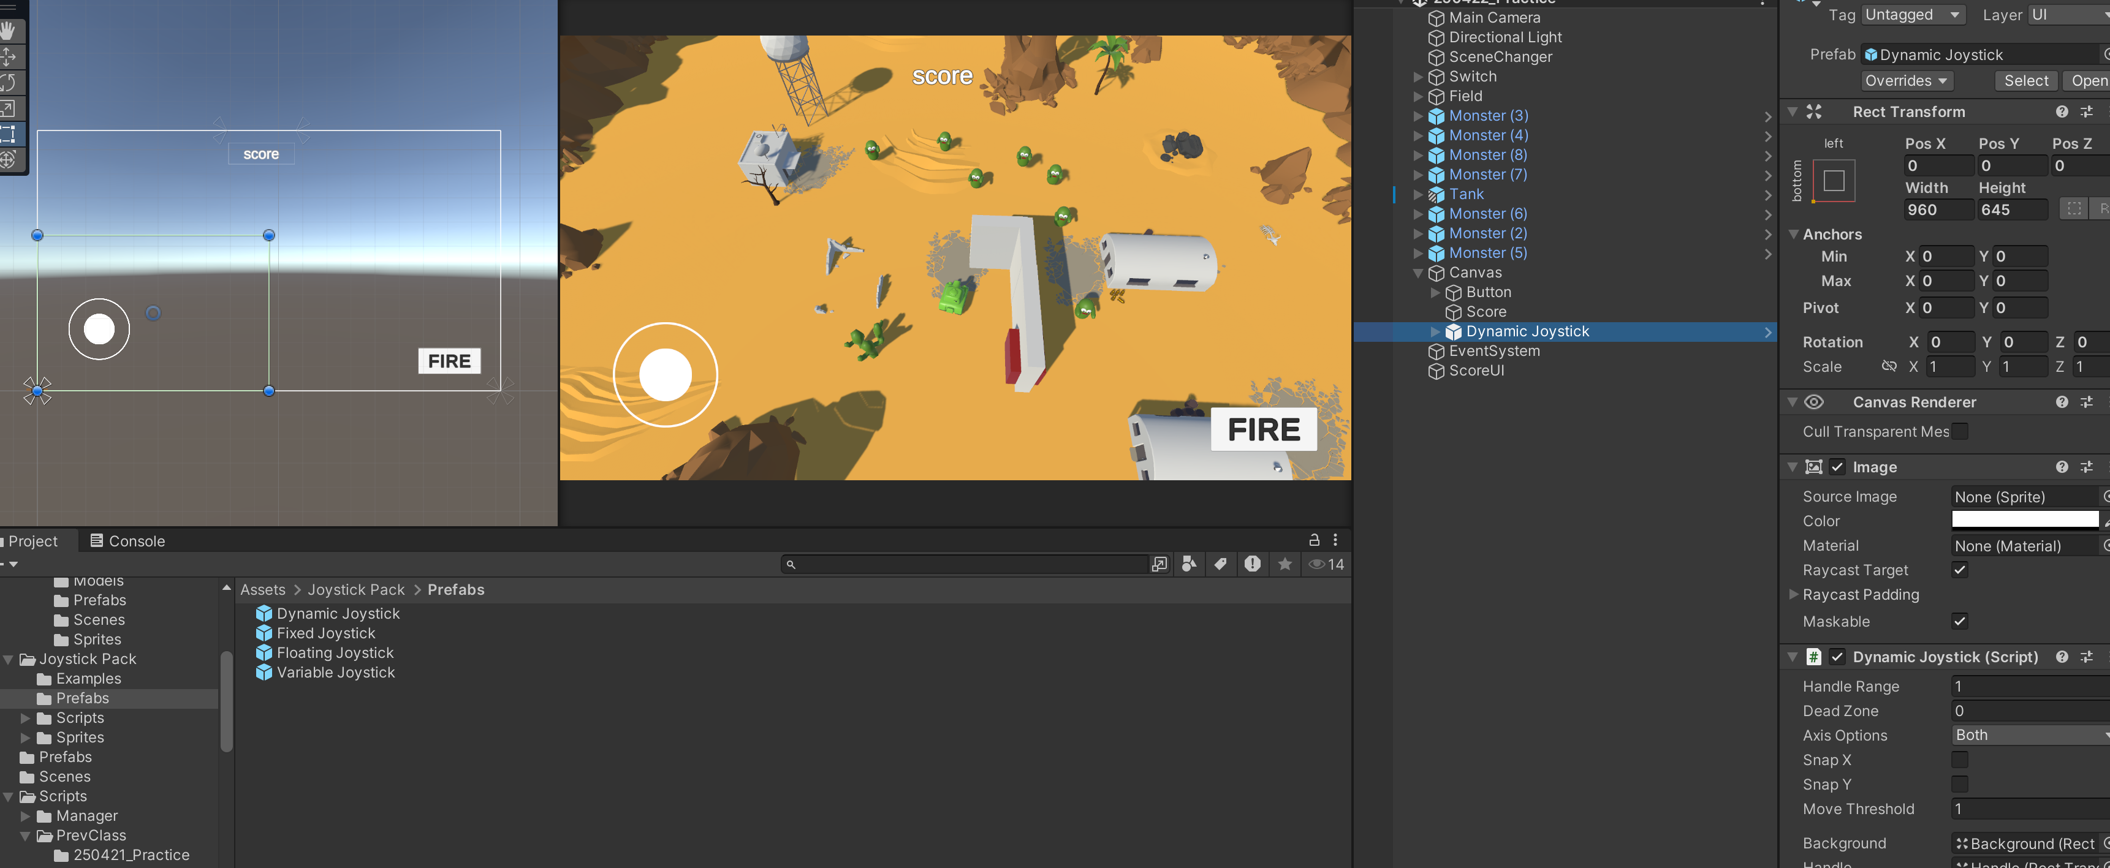
Task: Click Search by Type filter icon
Action: (1188, 564)
